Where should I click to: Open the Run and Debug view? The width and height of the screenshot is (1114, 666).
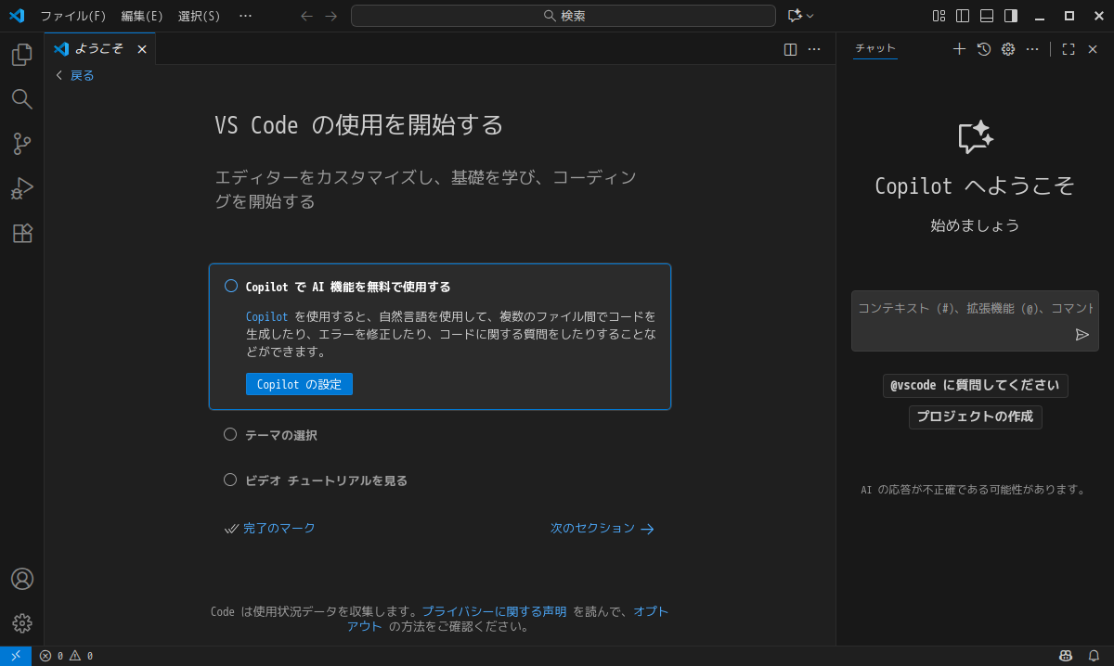(x=21, y=188)
